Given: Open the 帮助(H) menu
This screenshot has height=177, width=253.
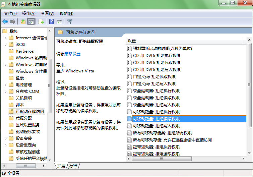Looking at the screenshot, I should (66, 13).
